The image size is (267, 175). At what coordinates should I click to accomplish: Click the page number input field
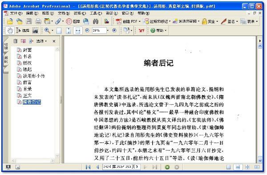(121, 167)
